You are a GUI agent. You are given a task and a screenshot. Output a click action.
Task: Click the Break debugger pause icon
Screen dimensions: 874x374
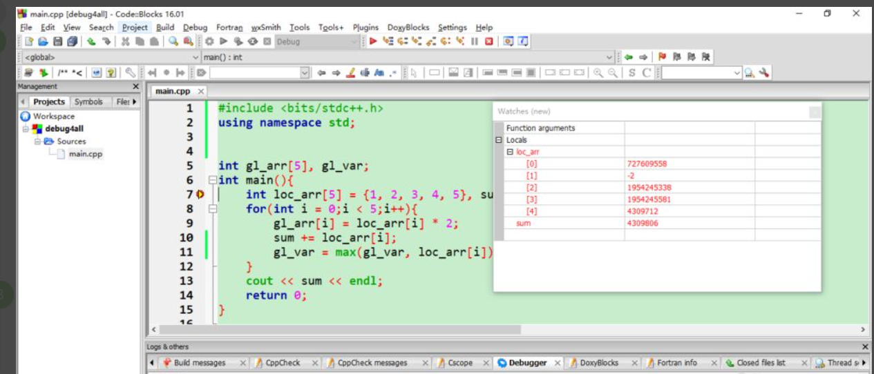point(475,41)
